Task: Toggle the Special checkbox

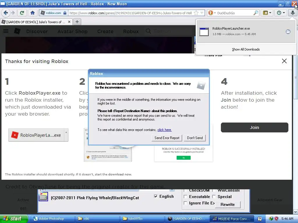Action: click(214, 197)
